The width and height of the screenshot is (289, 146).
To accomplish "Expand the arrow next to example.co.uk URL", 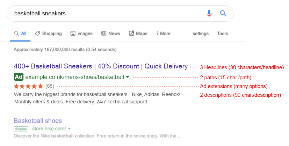I will [x=128, y=77].
